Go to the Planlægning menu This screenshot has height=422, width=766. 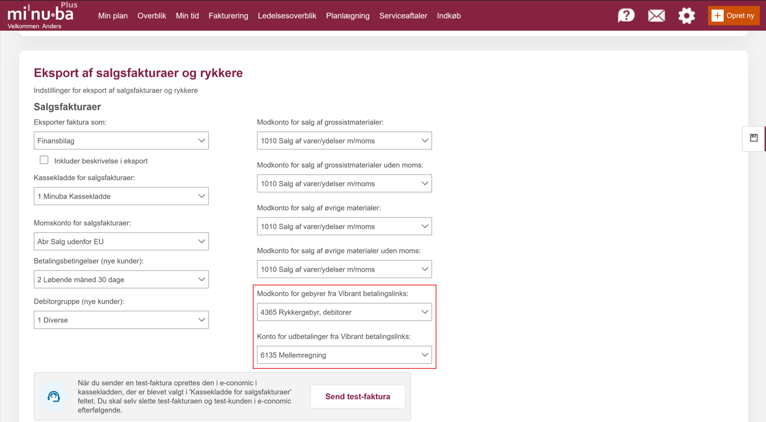coord(348,16)
